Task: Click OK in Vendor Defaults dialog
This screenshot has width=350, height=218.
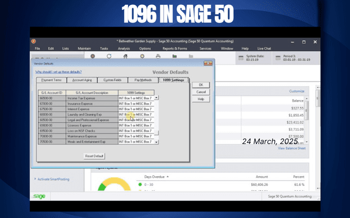Action: (x=201, y=85)
